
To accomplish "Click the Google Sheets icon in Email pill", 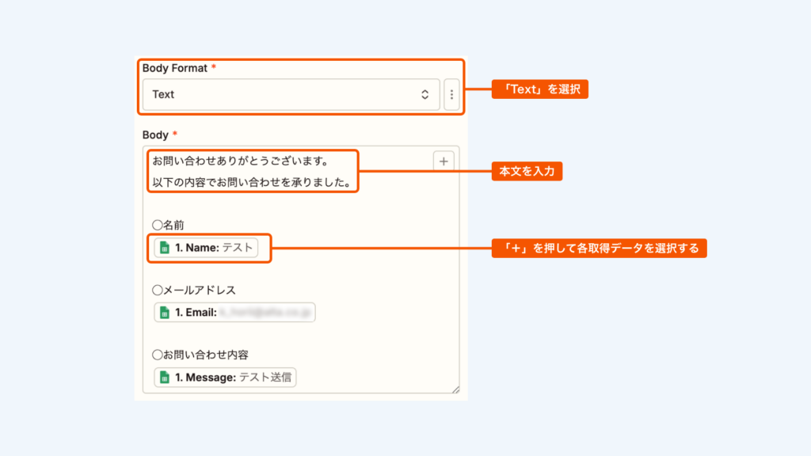I will pos(165,313).
